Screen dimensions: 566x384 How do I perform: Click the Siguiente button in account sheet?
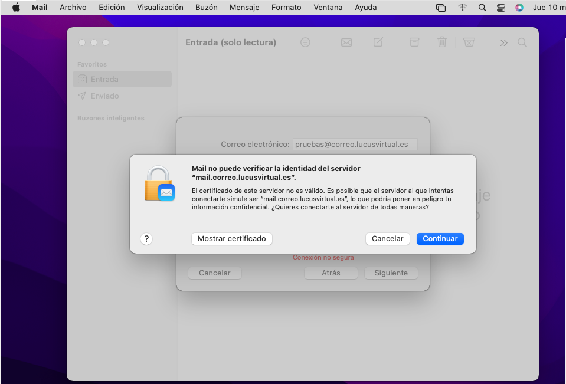[x=391, y=273]
